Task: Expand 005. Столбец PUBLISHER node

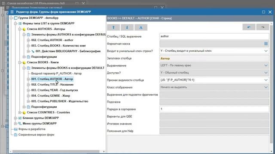Action: [x=28, y=101]
